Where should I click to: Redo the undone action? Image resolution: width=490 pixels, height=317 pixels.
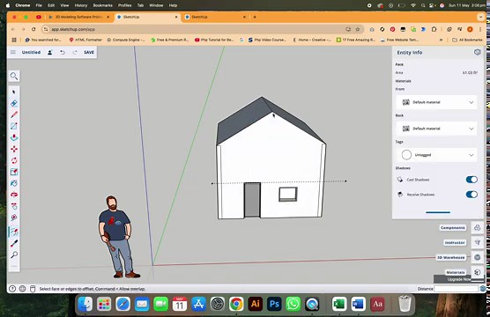point(75,52)
